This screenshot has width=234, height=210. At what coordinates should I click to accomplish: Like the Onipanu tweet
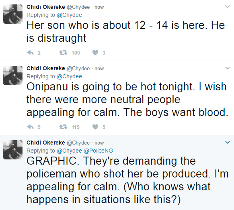[x=95, y=127]
